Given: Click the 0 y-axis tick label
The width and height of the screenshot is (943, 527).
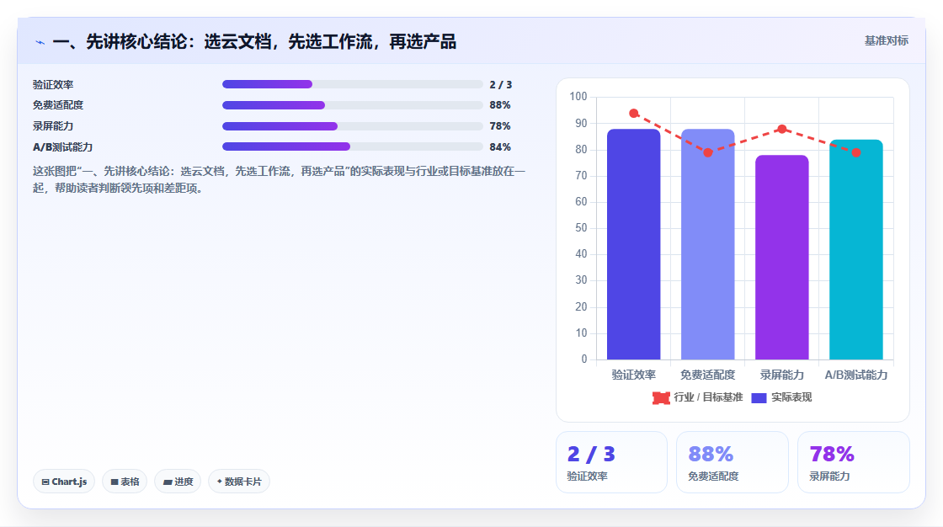Looking at the screenshot, I should click(584, 359).
